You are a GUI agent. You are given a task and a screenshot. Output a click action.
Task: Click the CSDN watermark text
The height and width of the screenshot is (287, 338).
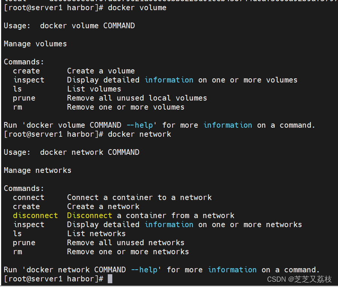[299, 279]
